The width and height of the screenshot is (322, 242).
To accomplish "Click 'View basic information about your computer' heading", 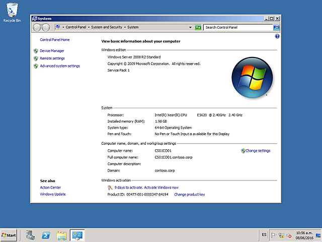I will (141, 41).
